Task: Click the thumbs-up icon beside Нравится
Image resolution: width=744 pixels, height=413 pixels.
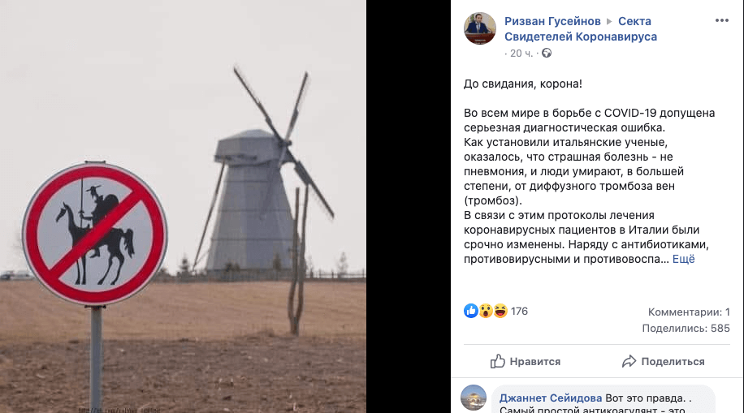Action: click(497, 361)
